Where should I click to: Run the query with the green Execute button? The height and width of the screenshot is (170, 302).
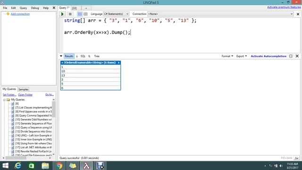pyautogui.click(x=62, y=14)
